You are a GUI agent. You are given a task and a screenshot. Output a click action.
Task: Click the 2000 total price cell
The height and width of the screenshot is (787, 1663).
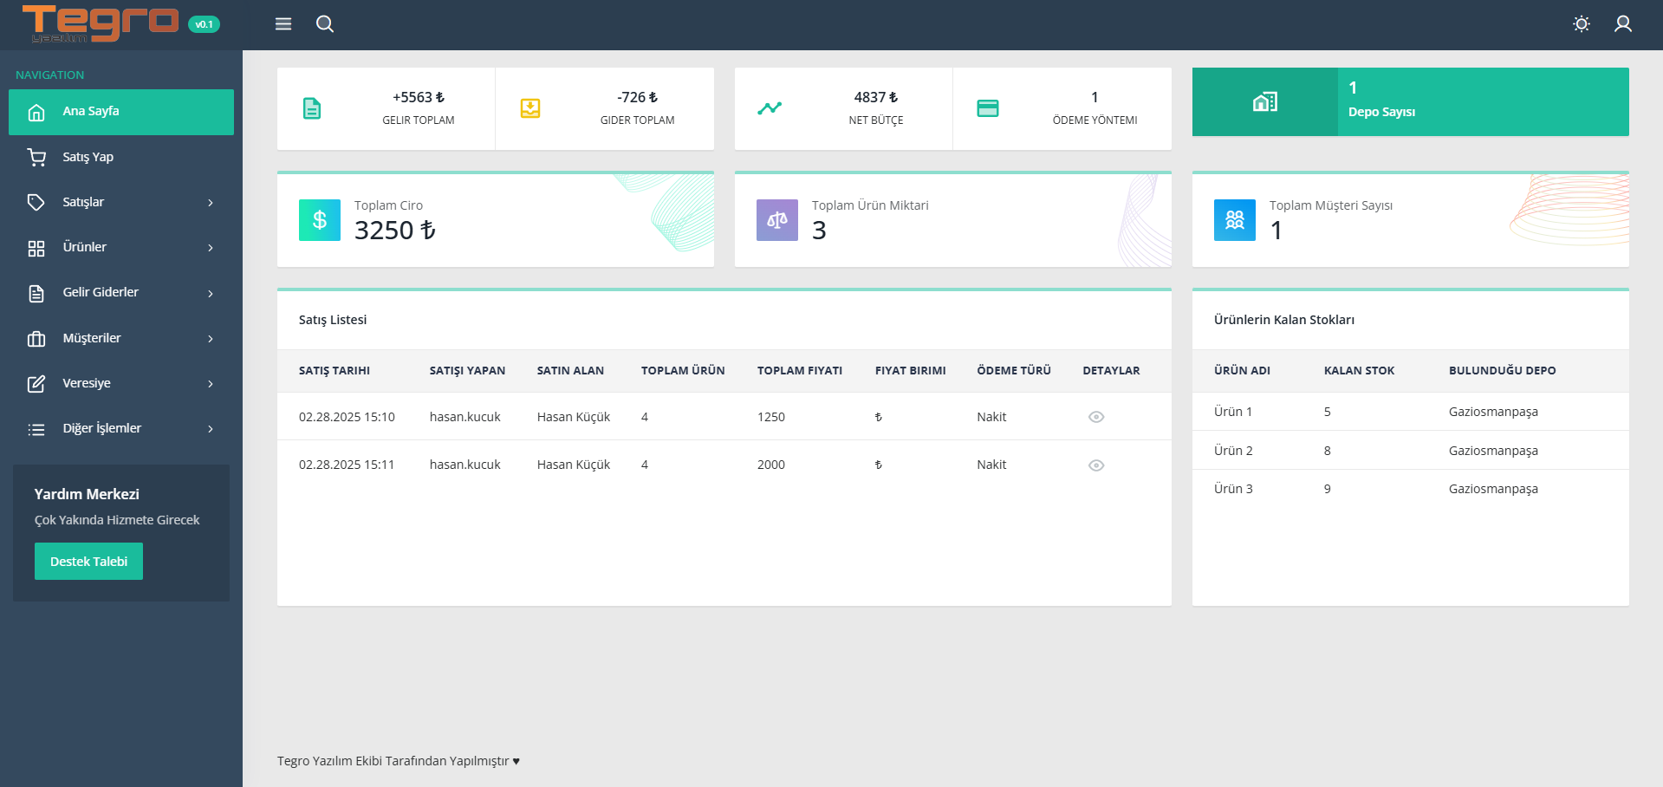point(771,465)
